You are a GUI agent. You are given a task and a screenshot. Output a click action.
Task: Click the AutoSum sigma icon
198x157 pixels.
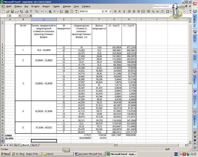point(54,11)
